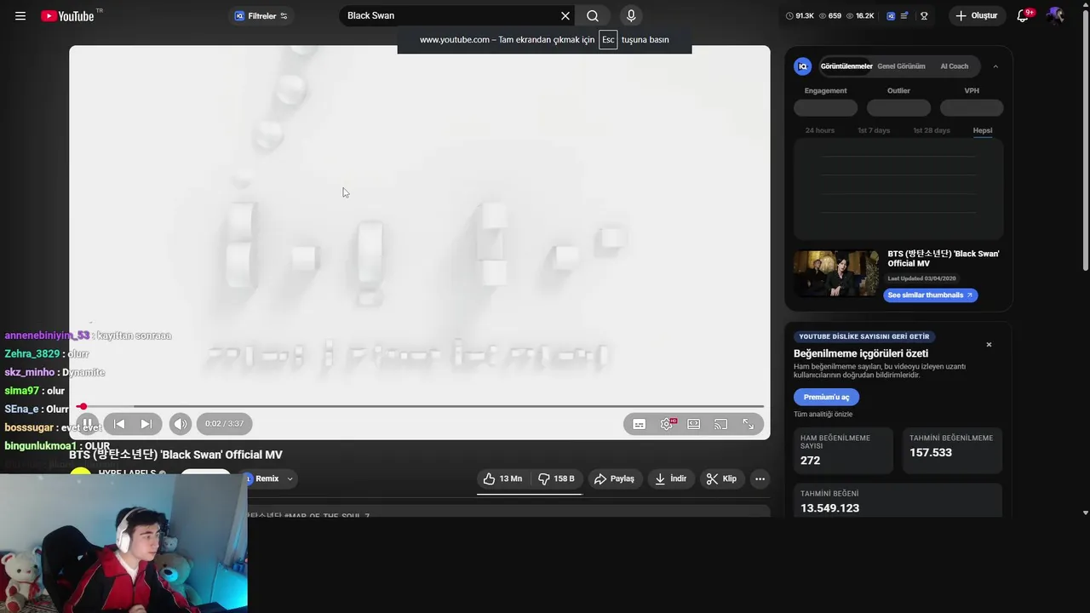Screen dimensions: 1090x613
Task: Open the Remix dropdown
Action: [x=270, y=478]
